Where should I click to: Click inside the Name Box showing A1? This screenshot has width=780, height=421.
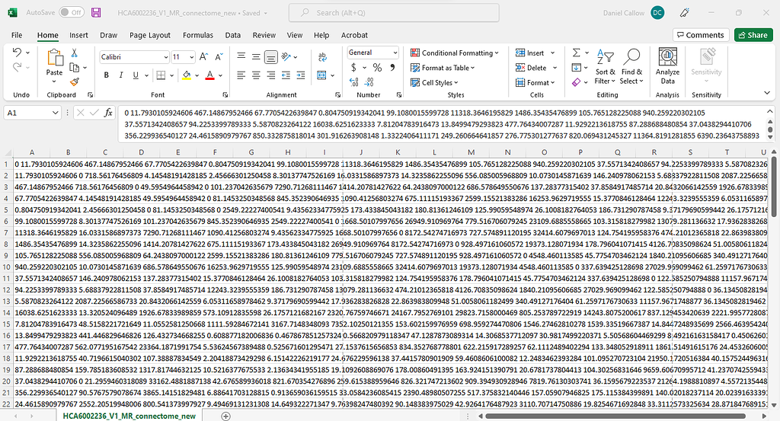[x=30, y=113]
